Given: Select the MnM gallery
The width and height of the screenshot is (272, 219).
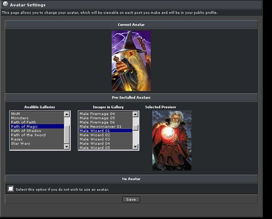Looking at the screenshot, I should (x=37, y=114).
